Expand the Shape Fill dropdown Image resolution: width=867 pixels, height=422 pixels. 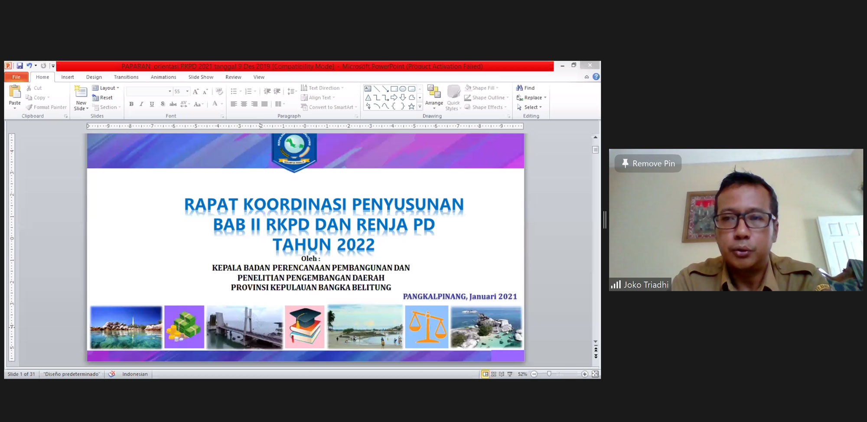point(497,88)
